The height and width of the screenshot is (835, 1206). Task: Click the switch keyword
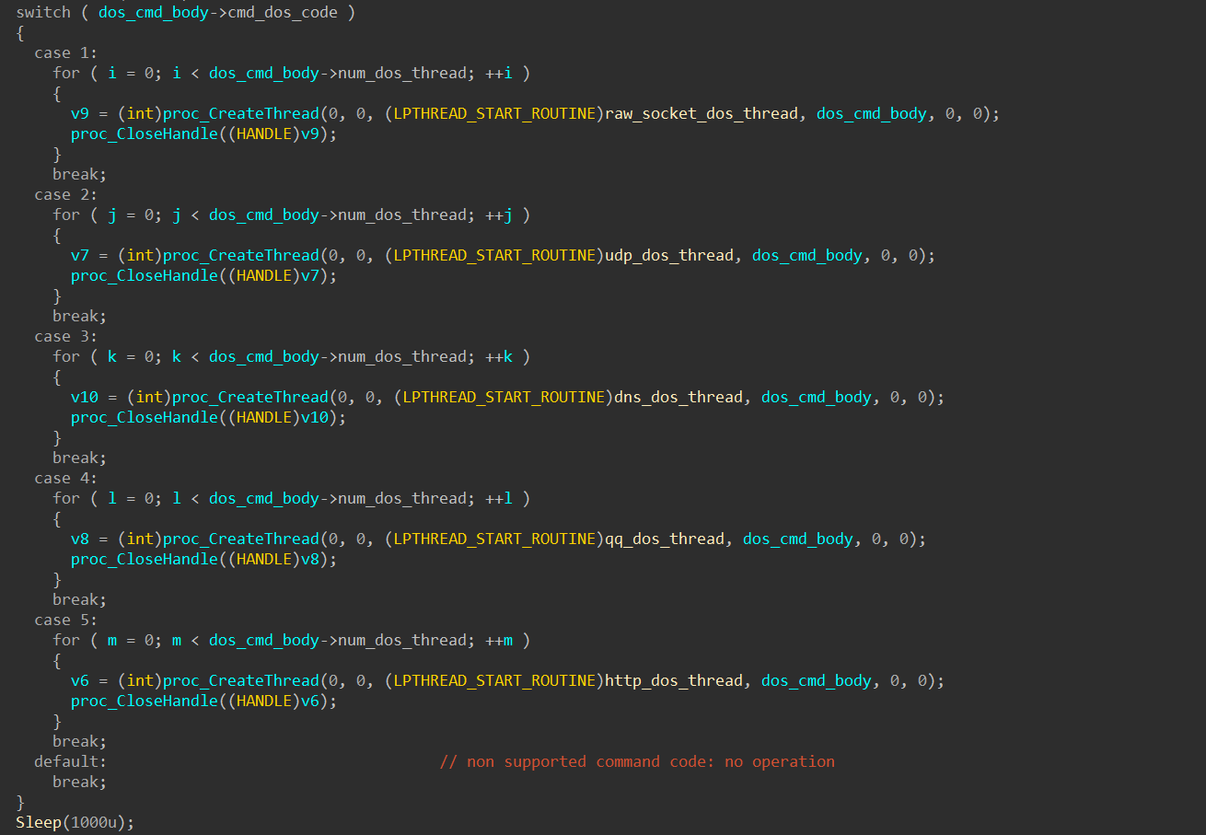(x=43, y=13)
